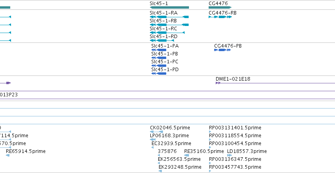Select EST LD18557.3prime
Image resolution: width=335 pixels, height=173 pixels.
[247, 151]
